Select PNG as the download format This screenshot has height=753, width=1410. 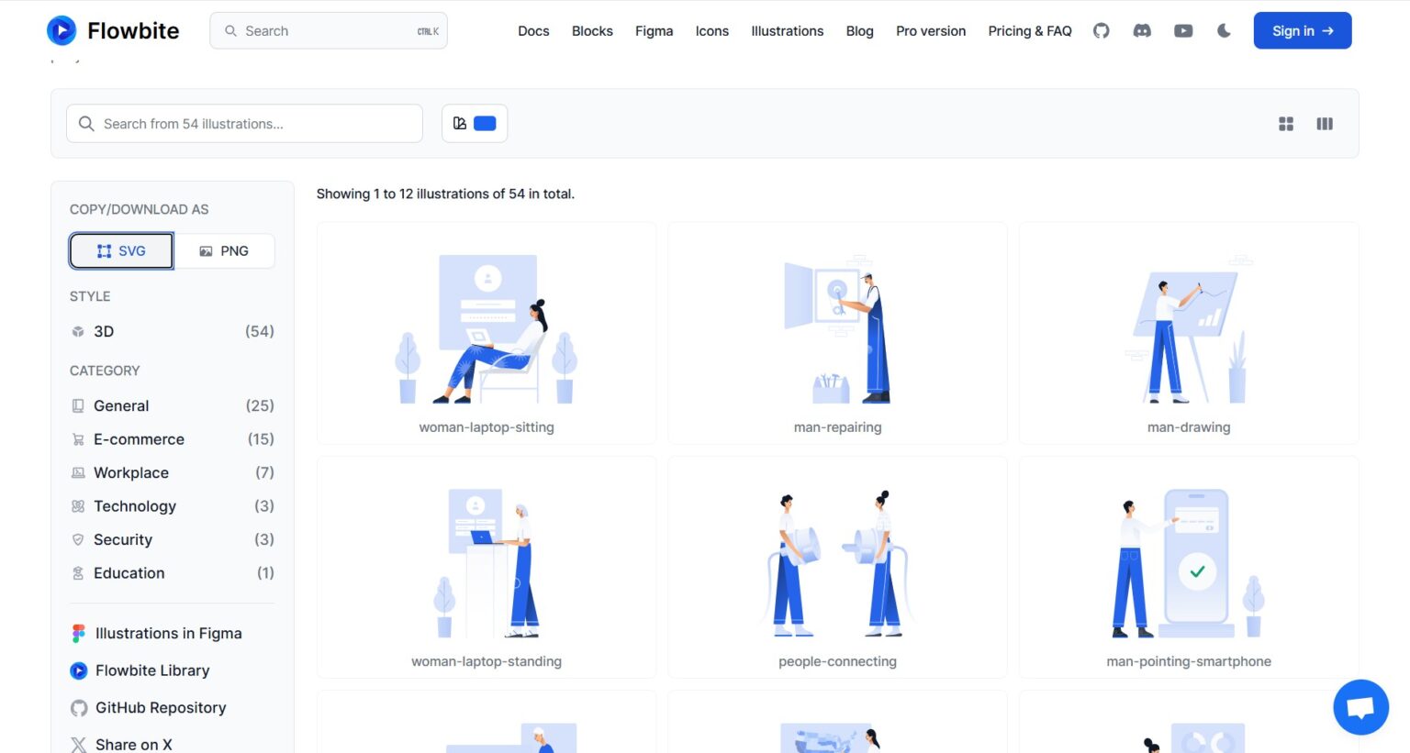coord(223,249)
